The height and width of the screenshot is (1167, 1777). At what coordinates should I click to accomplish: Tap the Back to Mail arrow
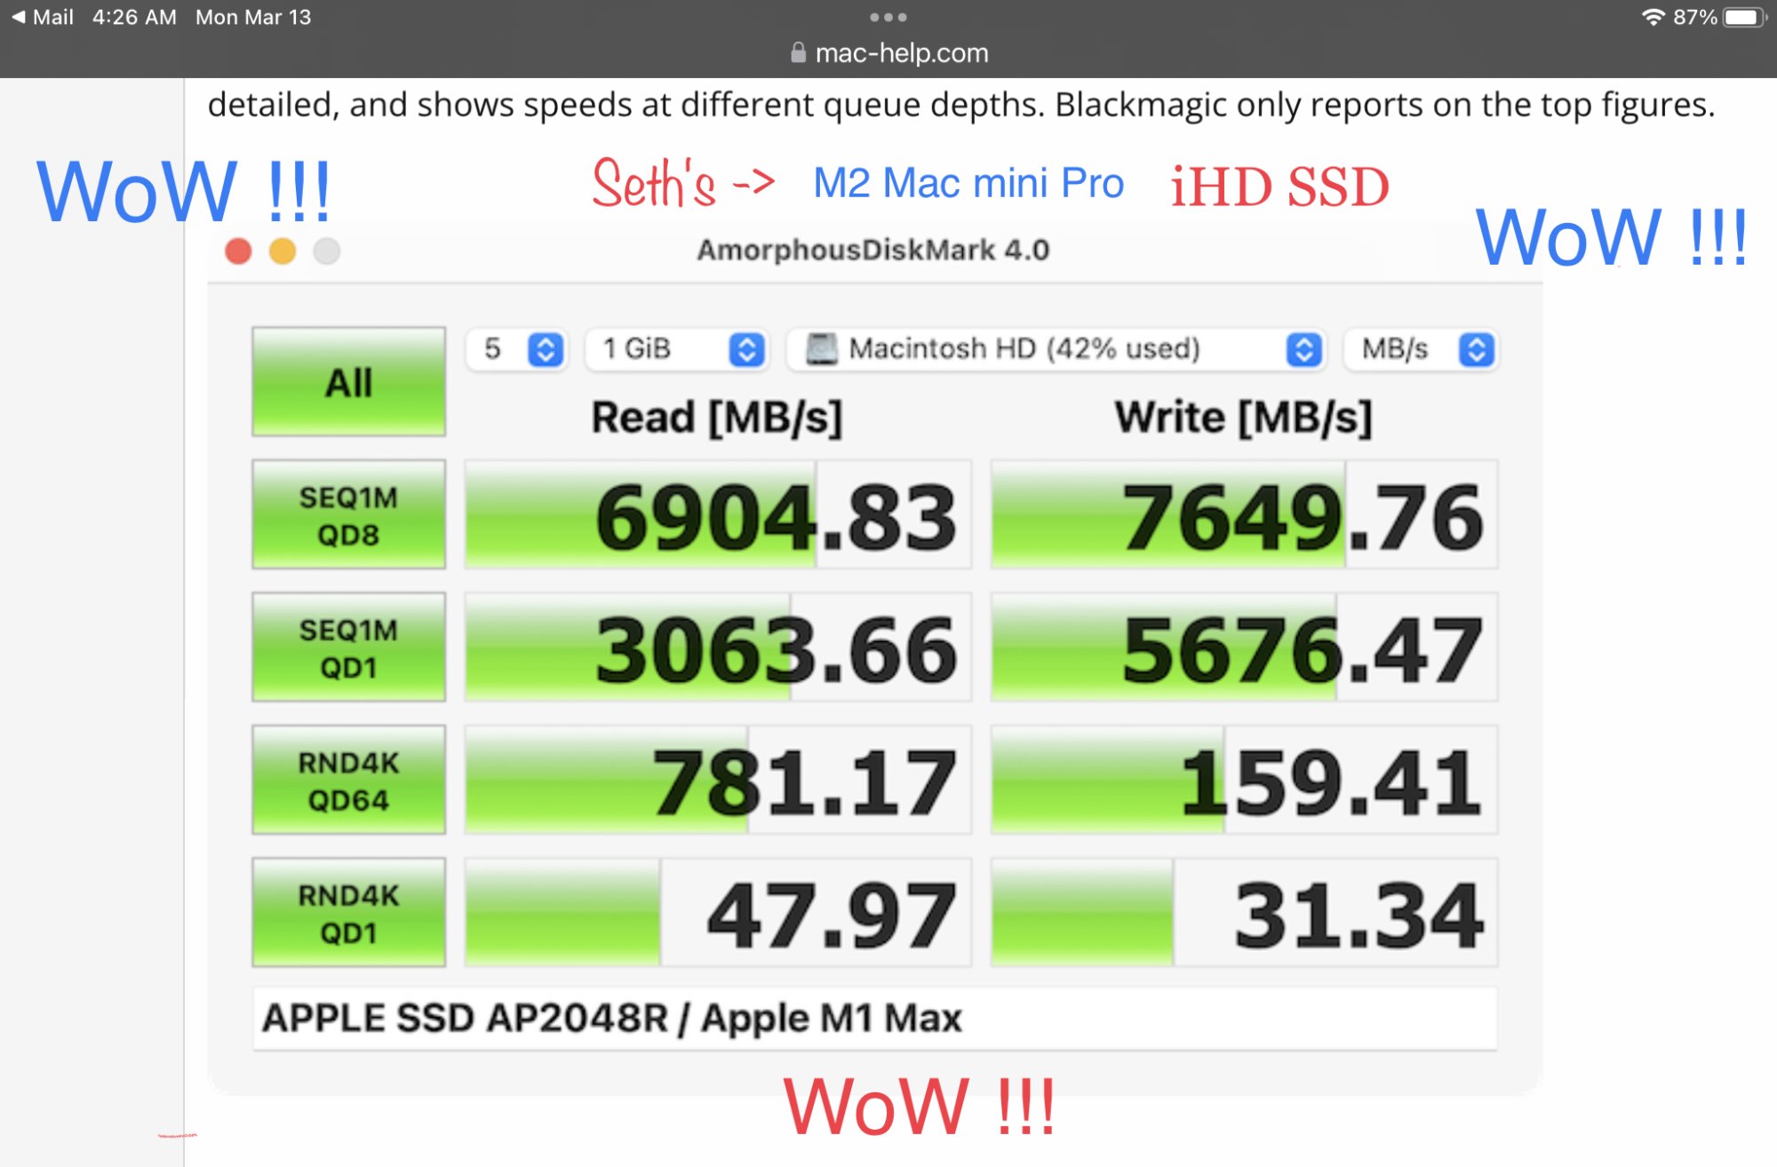pyautogui.click(x=18, y=17)
